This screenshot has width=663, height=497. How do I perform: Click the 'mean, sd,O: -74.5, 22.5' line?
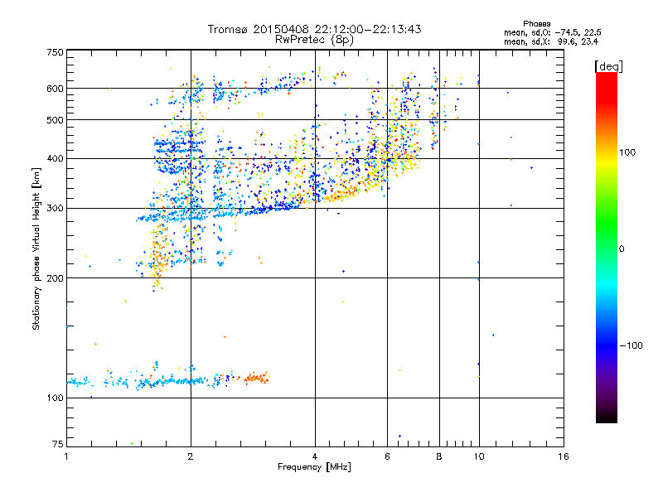click(x=552, y=32)
